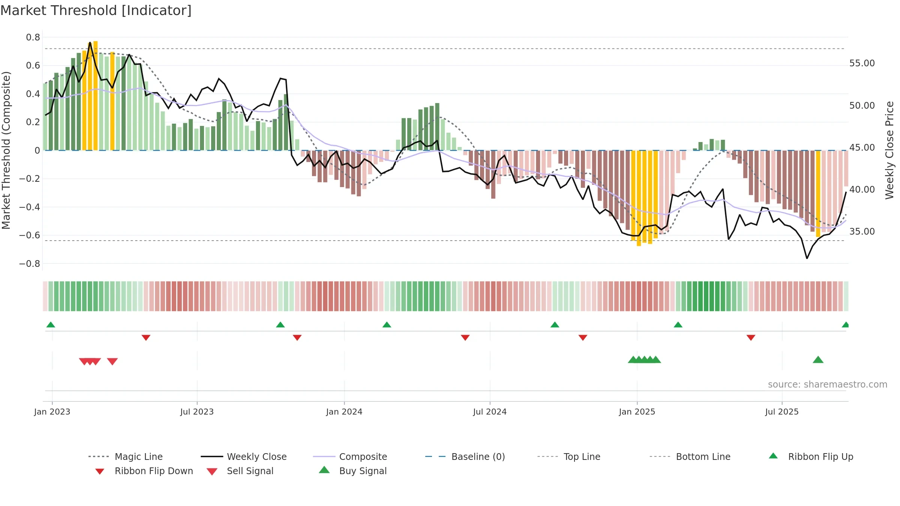Click the Jan 2023 x-axis label
This screenshot has width=900, height=506.
52,412
